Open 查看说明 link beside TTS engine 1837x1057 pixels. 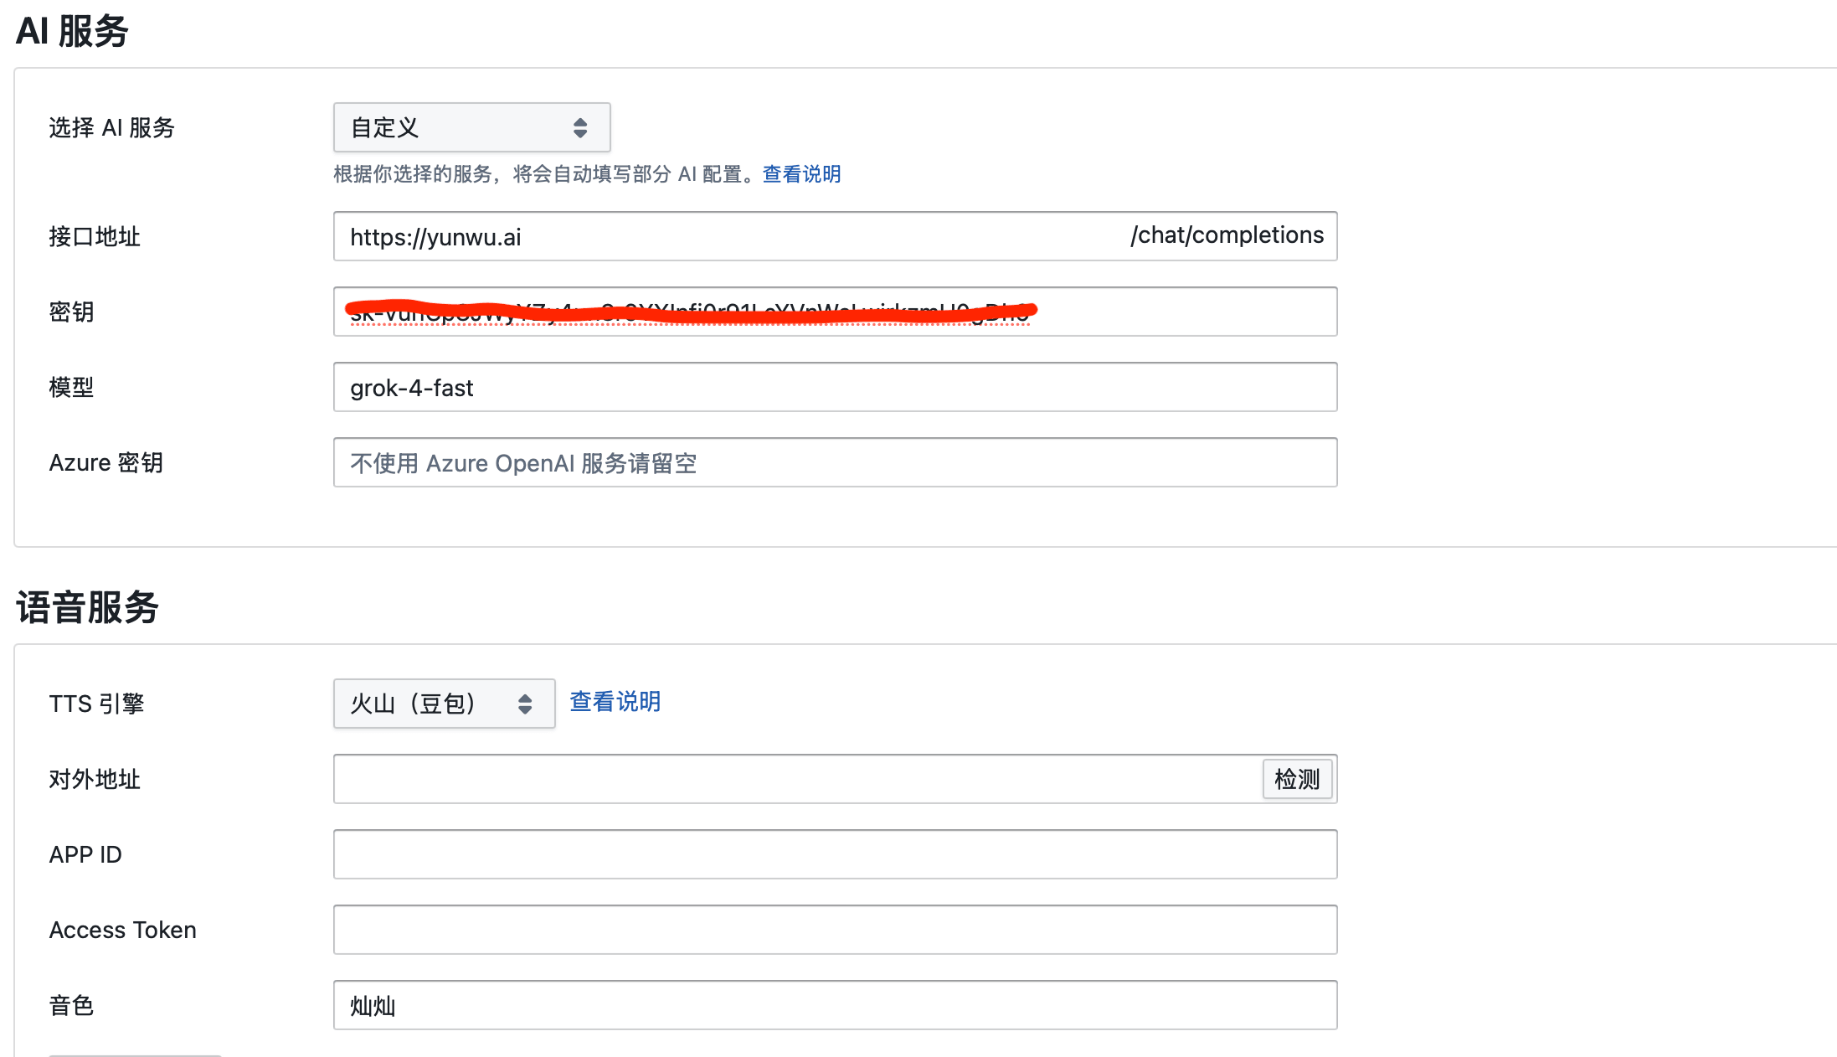[x=615, y=702]
